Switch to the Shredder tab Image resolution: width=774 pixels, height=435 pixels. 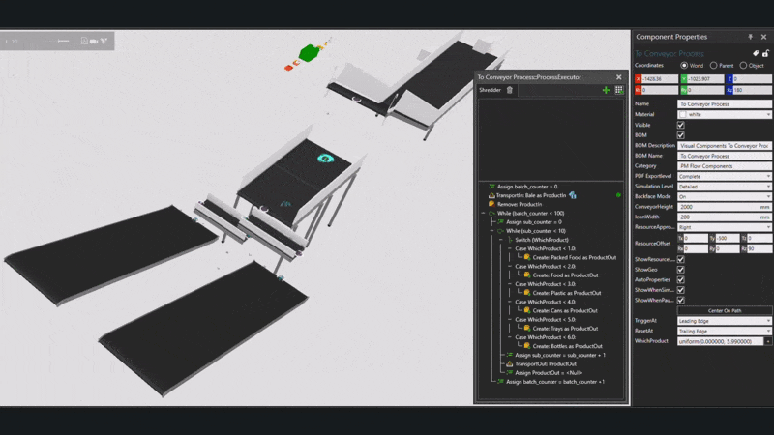coord(490,90)
